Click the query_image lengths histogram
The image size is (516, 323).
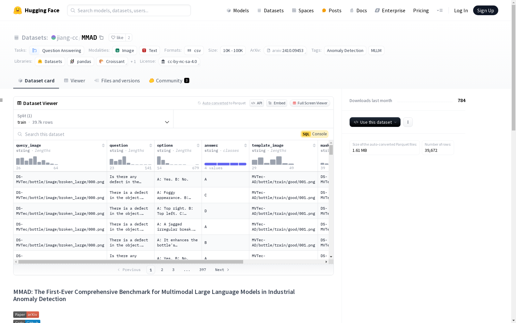point(37,161)
